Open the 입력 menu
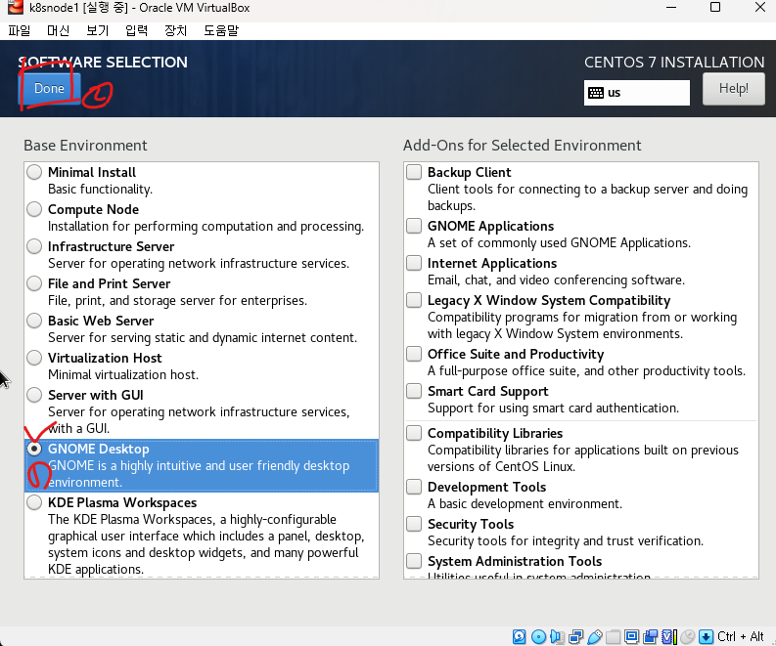The height and width of the screenshot is (646, 776). [x=136, y=30]
